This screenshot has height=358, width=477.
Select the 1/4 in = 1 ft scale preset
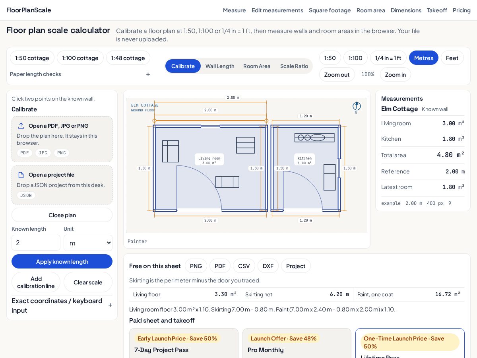tap(388, 58)
